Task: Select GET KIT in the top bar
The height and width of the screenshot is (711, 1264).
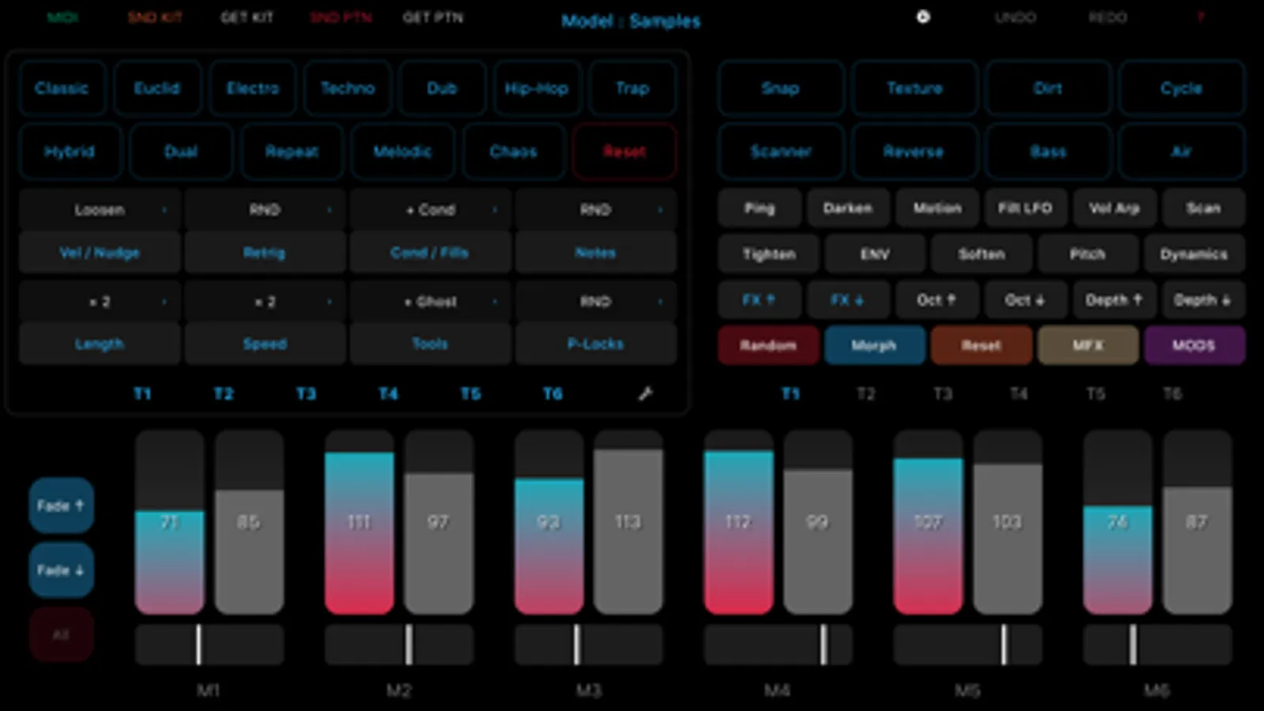Action: 247,17
